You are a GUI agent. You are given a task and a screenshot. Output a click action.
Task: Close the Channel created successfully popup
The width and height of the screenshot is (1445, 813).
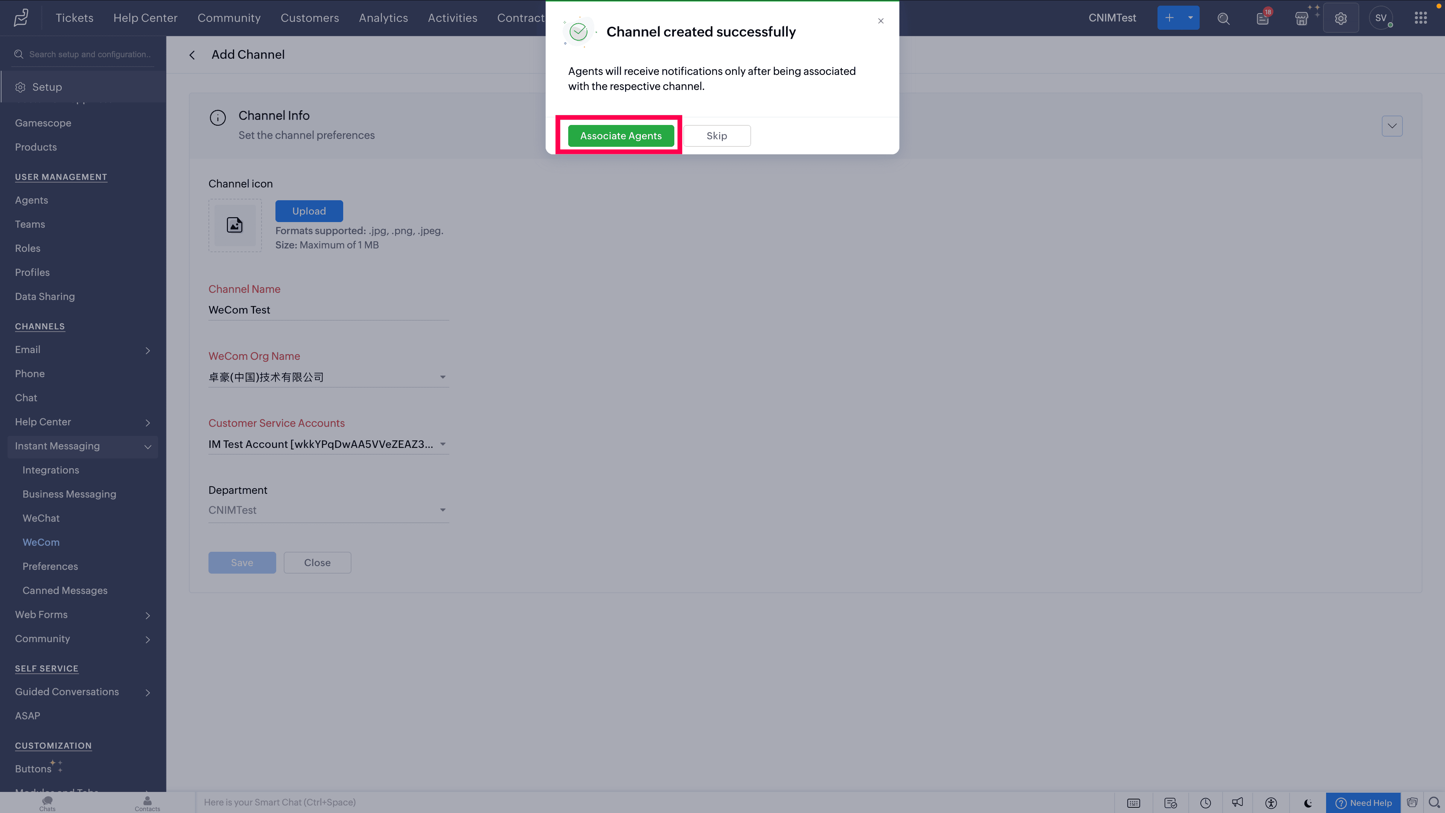[x=881, y=21]
